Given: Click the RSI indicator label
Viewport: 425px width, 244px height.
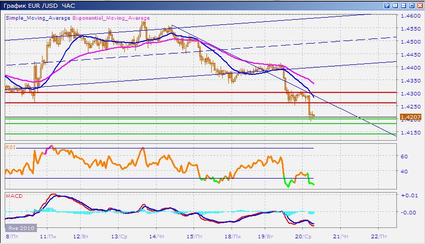Looking at the screenshot, I should pos(10,147).
